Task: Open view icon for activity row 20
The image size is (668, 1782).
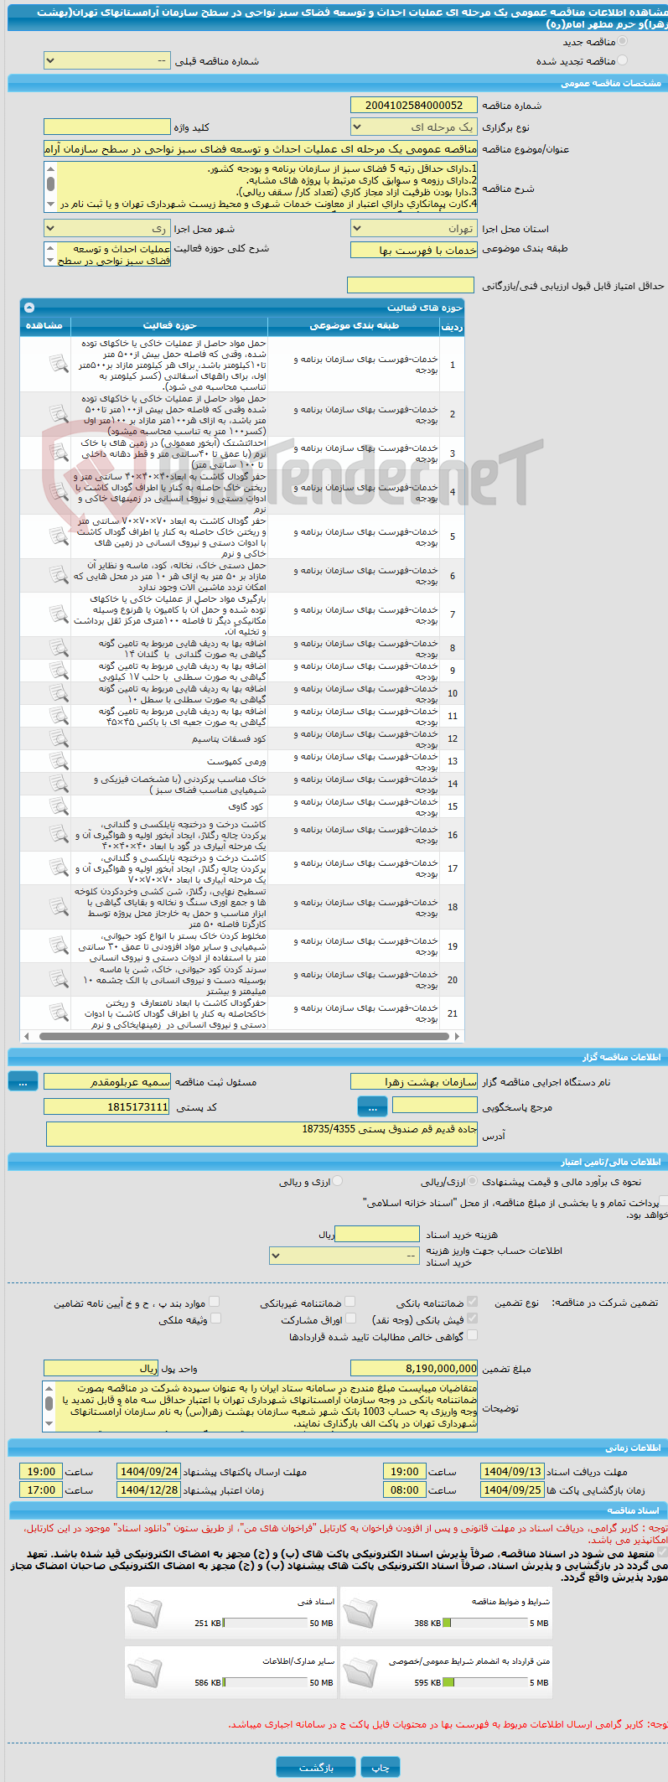Action: click(58, 979)
